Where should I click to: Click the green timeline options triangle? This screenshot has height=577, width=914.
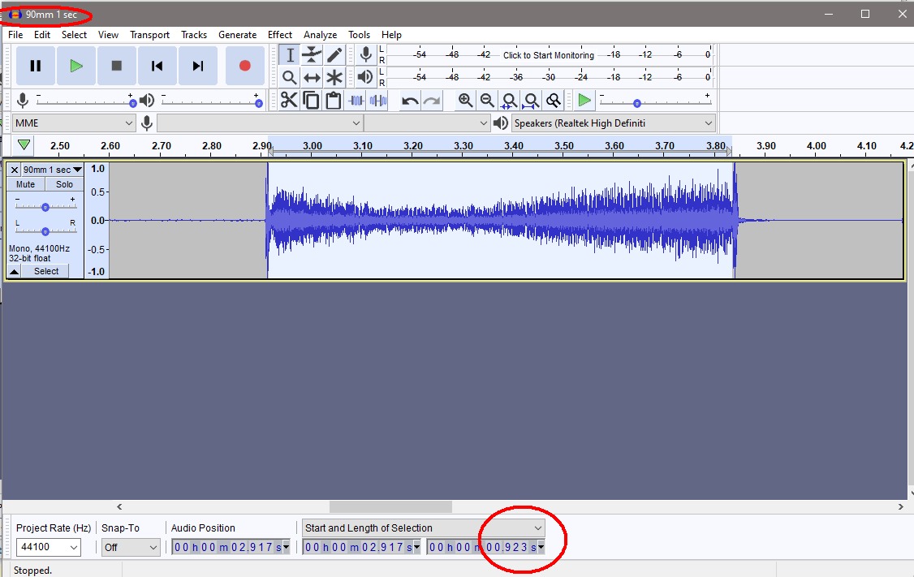tap(24, 144)
